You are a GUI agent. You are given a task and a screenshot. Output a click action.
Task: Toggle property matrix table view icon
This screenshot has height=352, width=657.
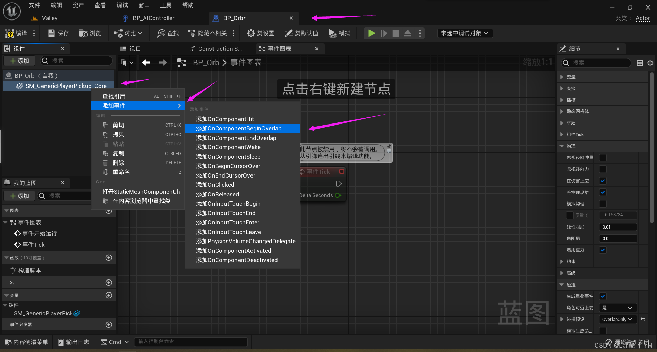640,63
